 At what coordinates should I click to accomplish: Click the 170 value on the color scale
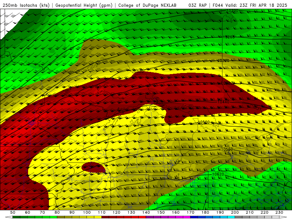[191, 212]
